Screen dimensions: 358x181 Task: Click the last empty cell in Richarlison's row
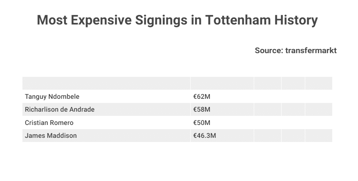(319, 110)
